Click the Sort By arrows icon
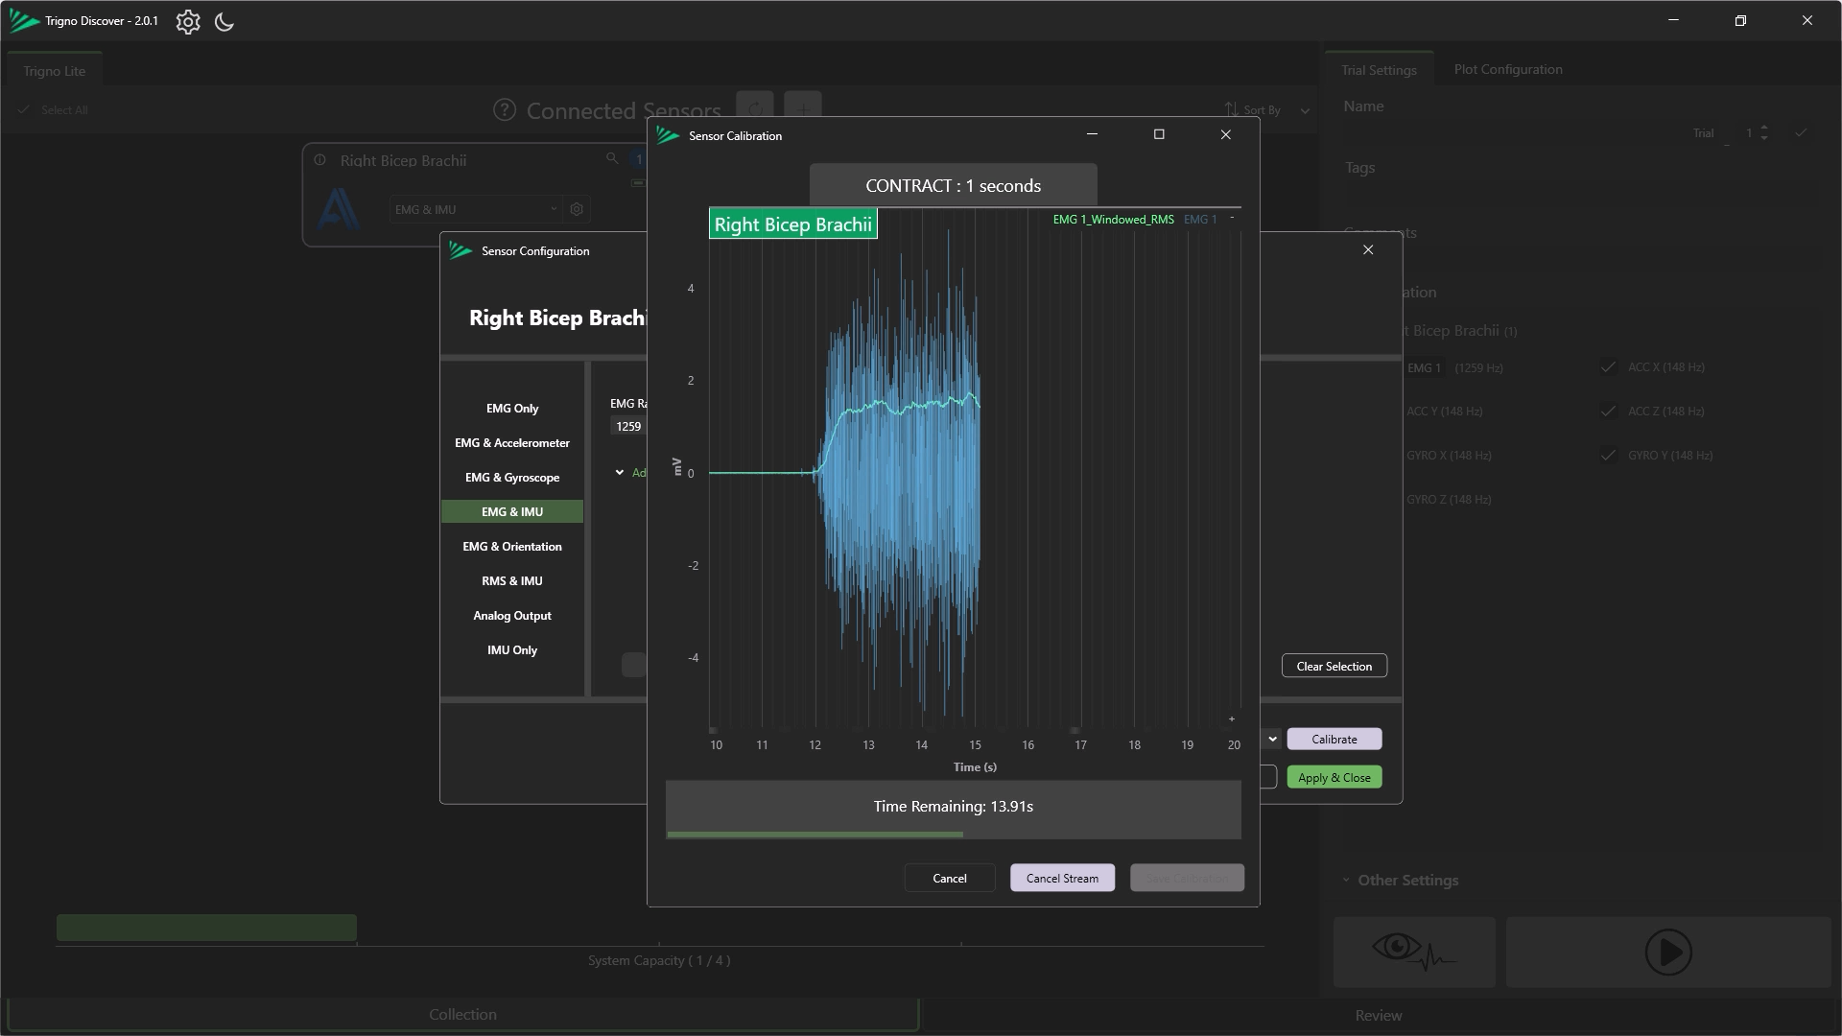 (x=1231, y=109)
